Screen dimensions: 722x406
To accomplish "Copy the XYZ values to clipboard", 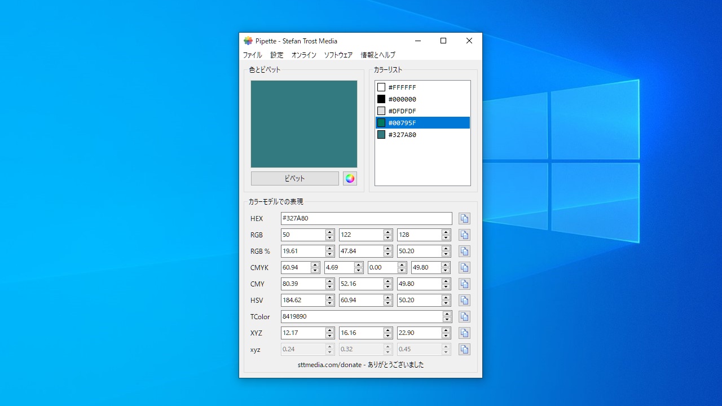I will 464,333.
